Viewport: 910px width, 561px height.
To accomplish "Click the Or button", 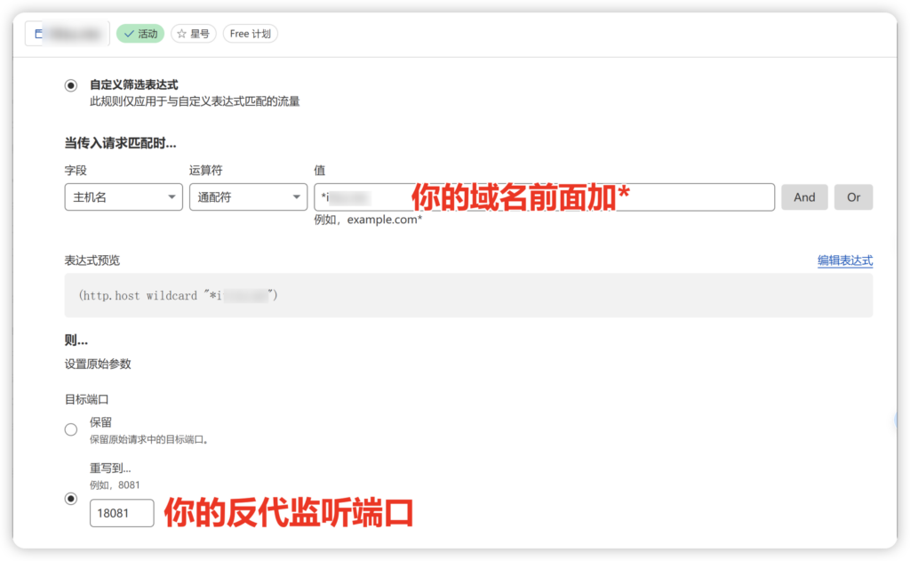I will click(853, 196).
